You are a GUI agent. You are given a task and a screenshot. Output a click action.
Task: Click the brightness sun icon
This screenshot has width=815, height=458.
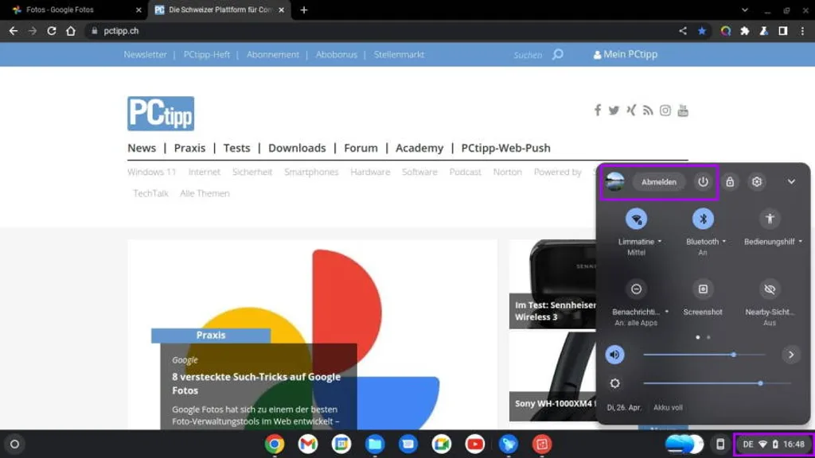(x=615, y=383)
